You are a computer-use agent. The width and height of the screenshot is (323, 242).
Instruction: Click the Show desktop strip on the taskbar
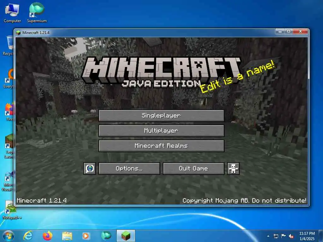(x=321, y=236)
